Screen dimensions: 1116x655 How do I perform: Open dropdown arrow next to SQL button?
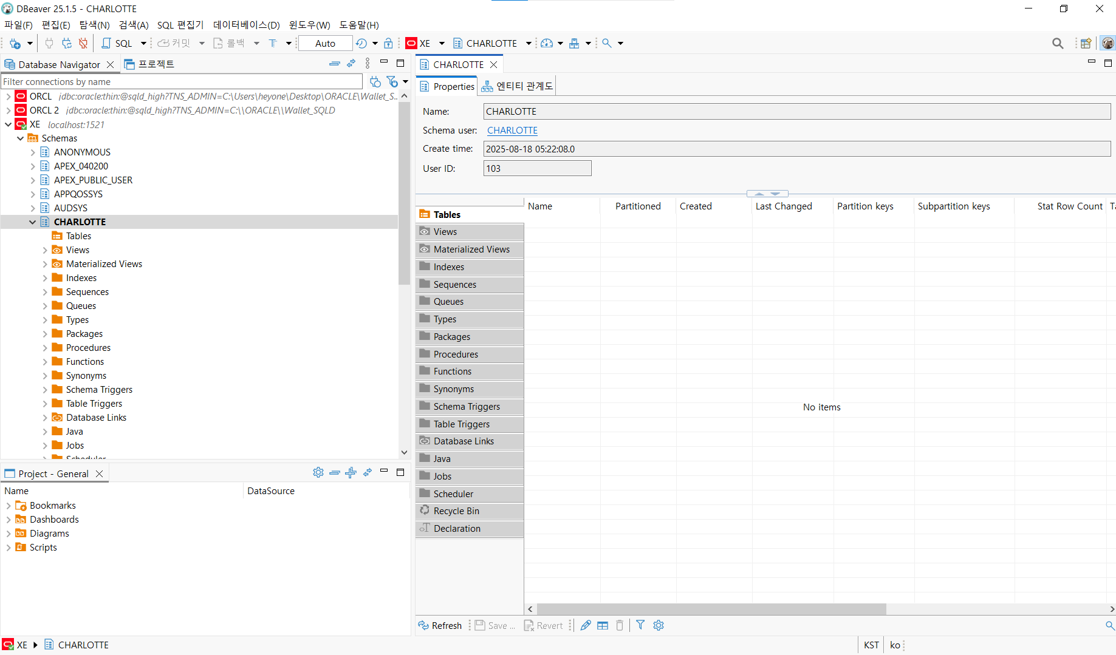point(143,43)
